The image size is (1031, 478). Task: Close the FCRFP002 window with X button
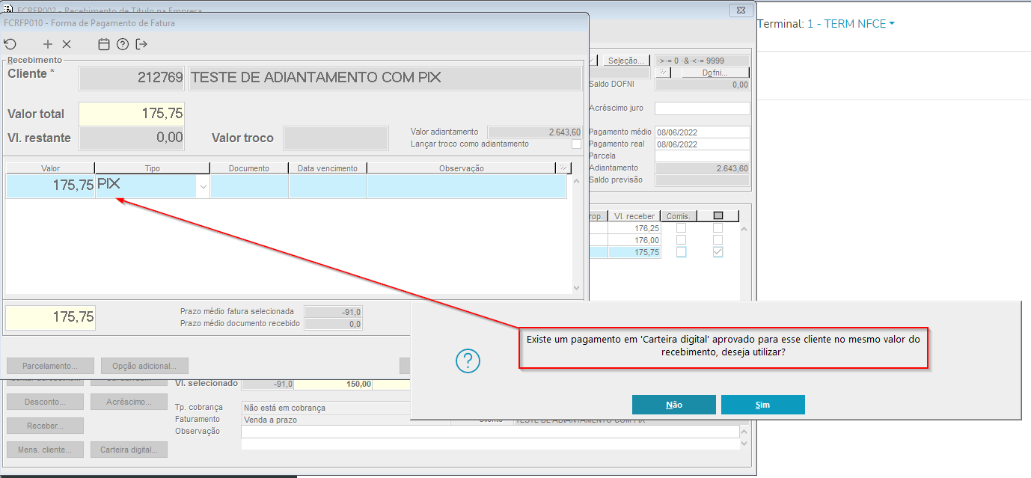click(741, 10)
